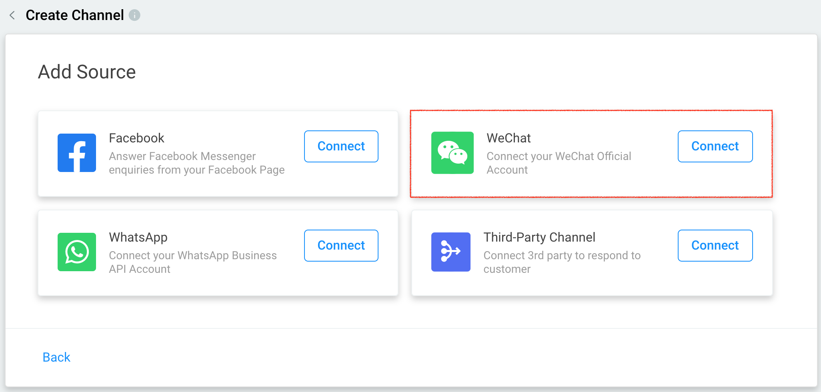821x392 pixels.
Task: Click the WhatsApp Business API description
Action: (x=192, y=262)
